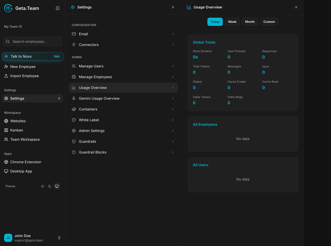The height and width of the screenshot is (246, 331).
Task: Expand the Manage Employees chevron
Action: (173, 77)
